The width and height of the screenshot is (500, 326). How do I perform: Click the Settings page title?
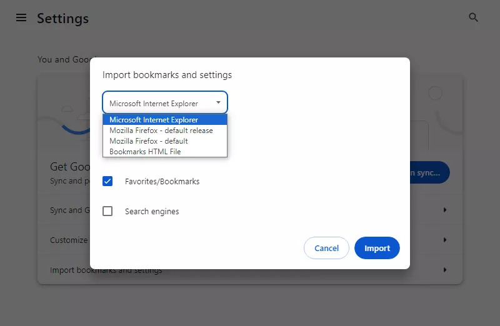point(63,19)
